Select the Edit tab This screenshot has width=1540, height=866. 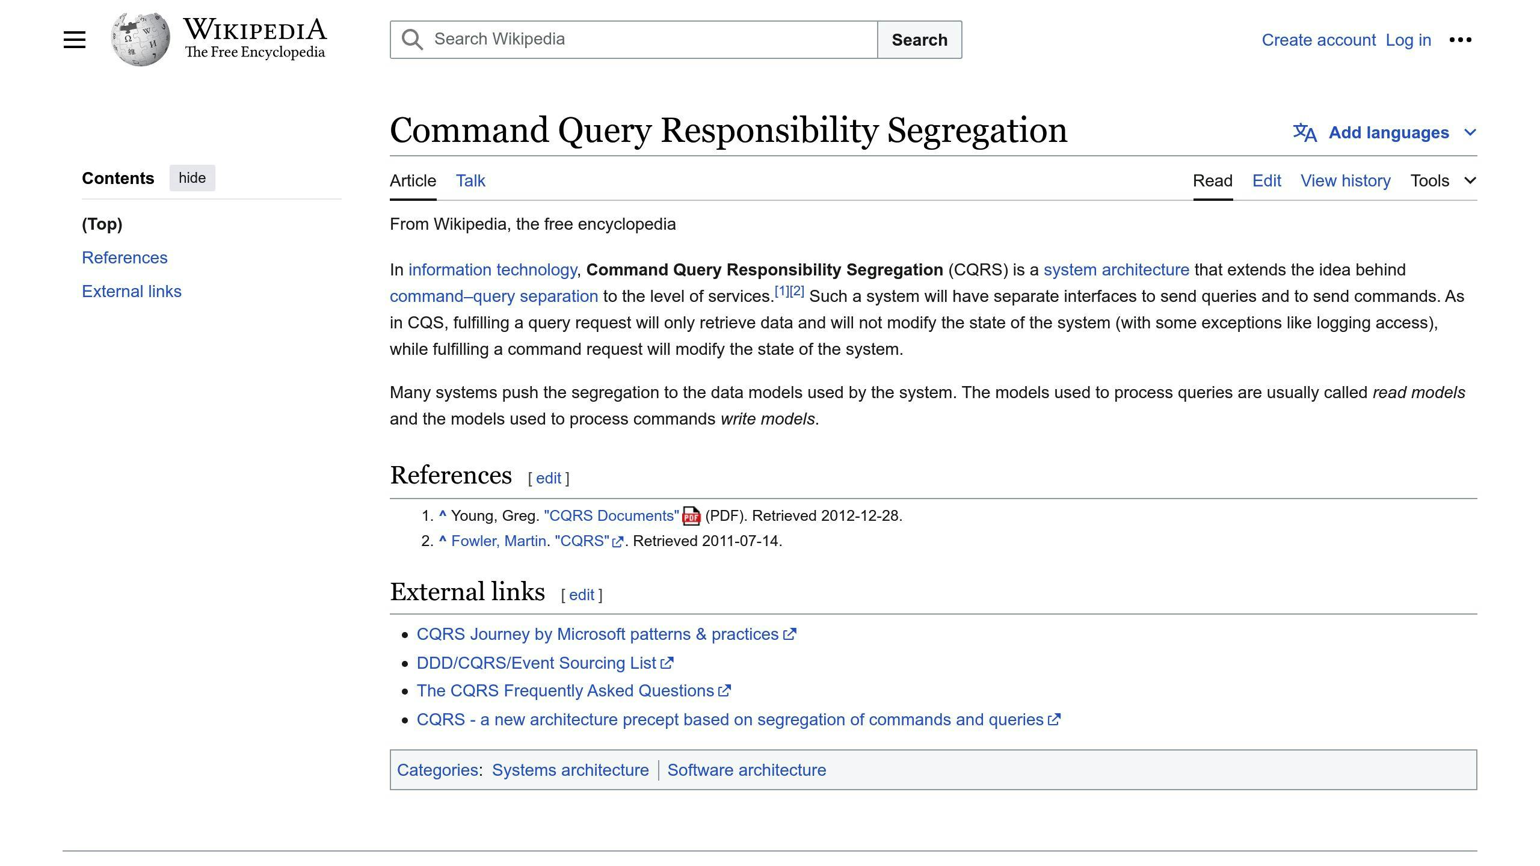1266,180
